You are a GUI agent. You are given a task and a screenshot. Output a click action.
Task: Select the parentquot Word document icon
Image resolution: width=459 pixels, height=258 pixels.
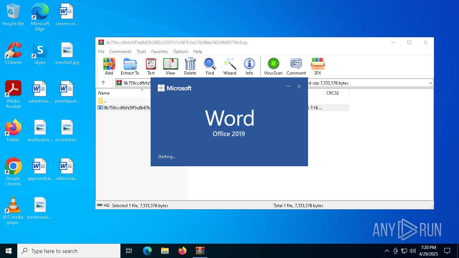67,92
